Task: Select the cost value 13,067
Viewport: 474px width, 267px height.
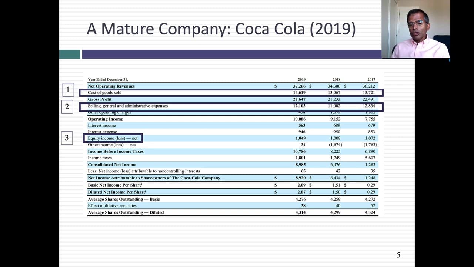Action: point(334,93)
